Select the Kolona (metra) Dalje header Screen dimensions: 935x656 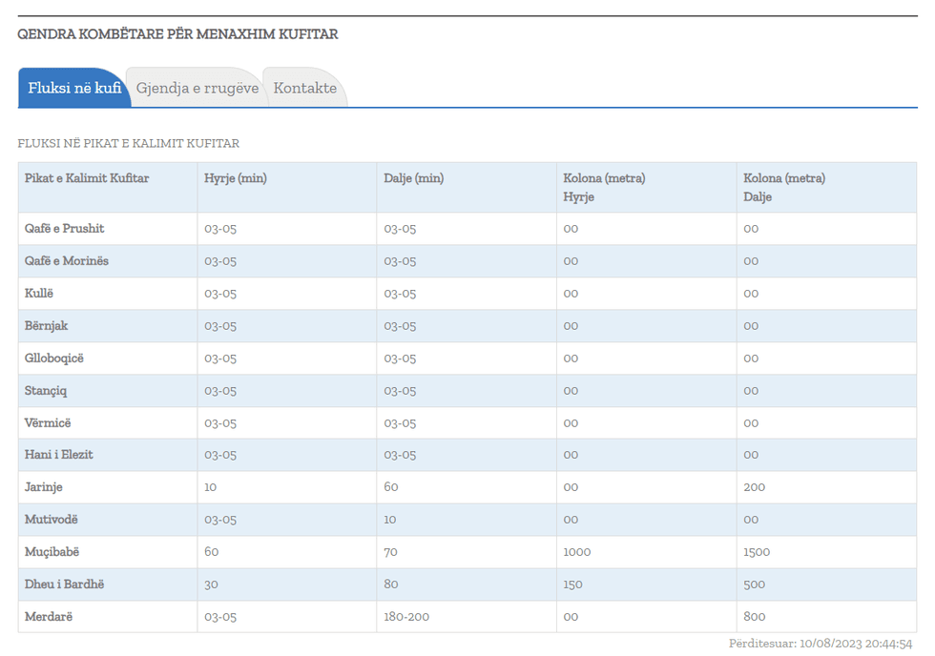coord(784,187)
